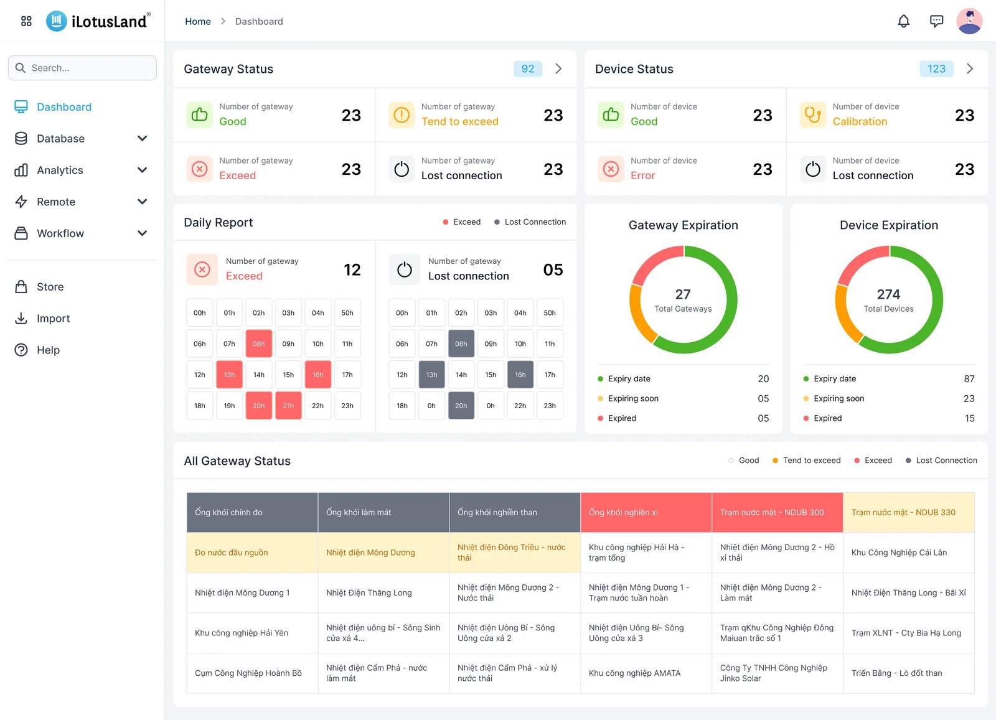Click device Calibration icon
This screenshot has height=720, width=996.
click(x=813, y=115)
